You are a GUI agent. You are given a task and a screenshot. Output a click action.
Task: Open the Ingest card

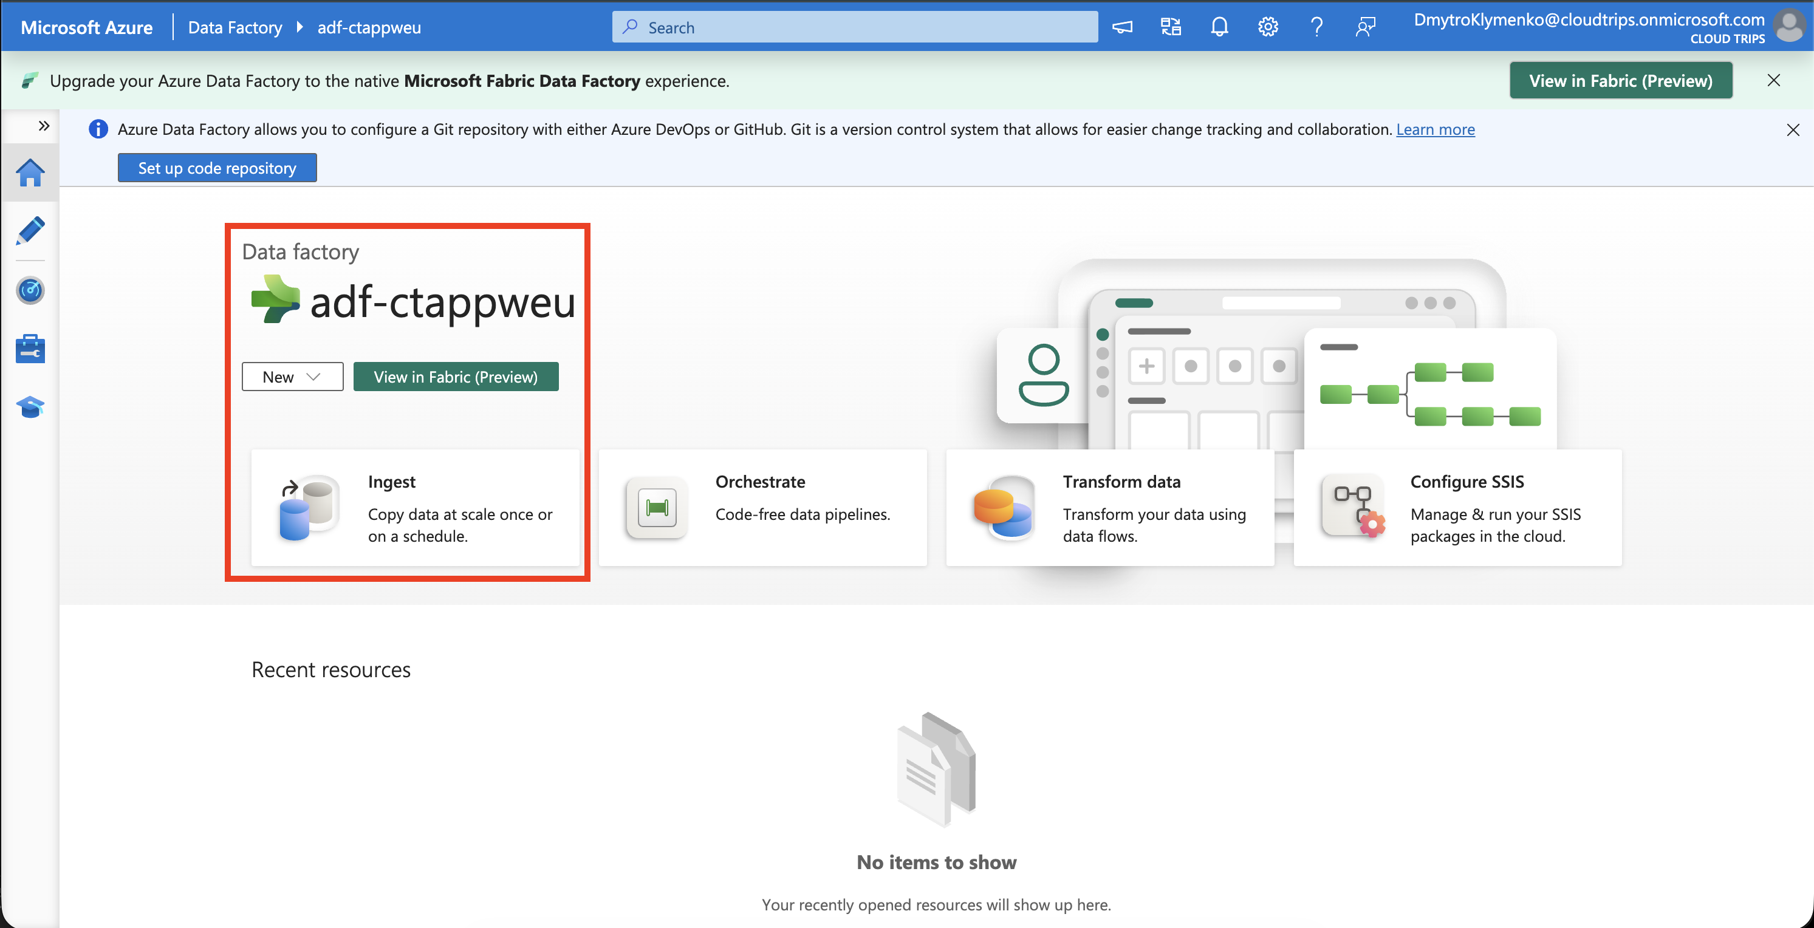[x=416, y=508]
